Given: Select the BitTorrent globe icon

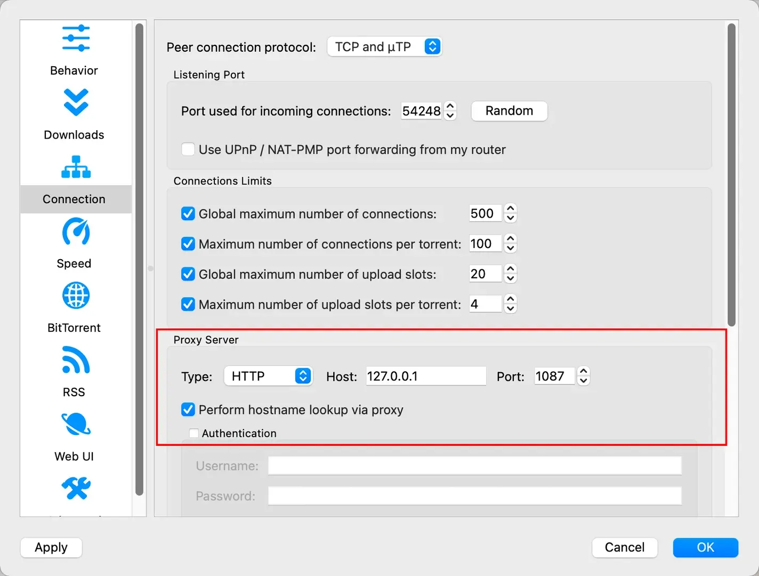Looking at the screenshot, I should 76,295.
